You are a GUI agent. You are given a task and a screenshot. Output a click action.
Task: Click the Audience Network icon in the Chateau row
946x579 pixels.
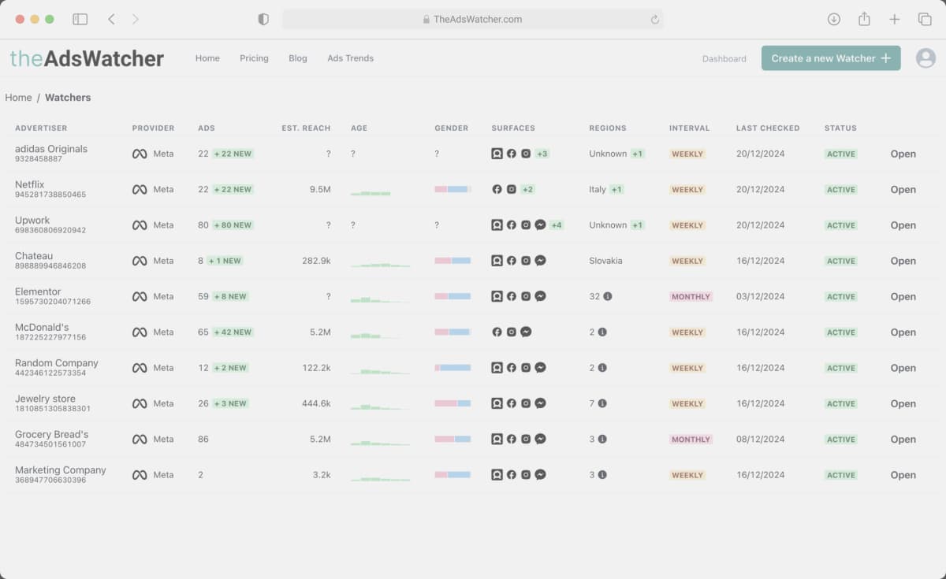(497, 261)
